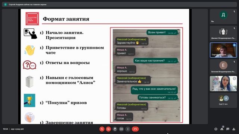The image size is (239, 134).
Task: Select the tile with avatar letter Д
Action: 223,16
